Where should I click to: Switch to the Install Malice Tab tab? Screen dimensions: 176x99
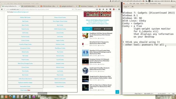pyautogui.click(x=30, y=6)
